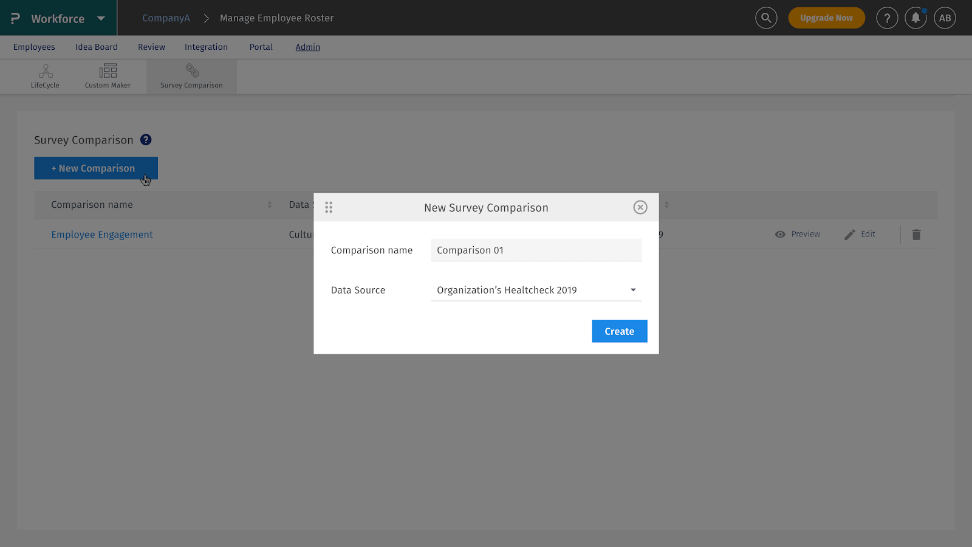Open the Survey Comparison help bubble
972x547 pixels.
coord(145,140)
